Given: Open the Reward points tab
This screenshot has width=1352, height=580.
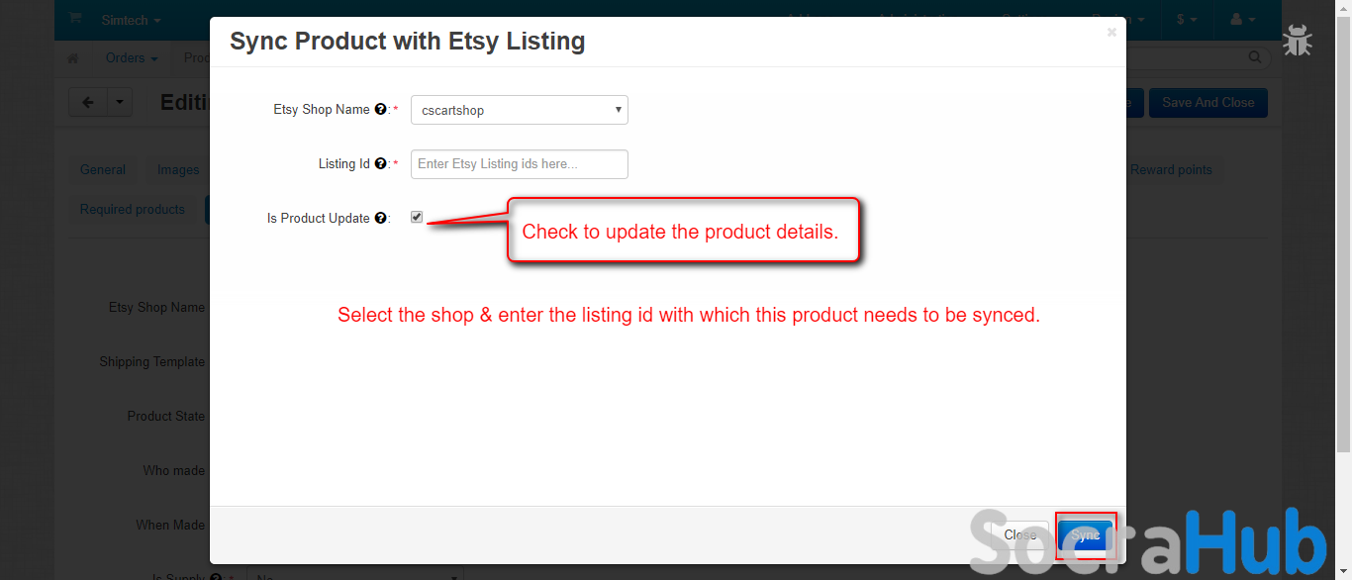Looking at the screenshot, I should pos(1171,169).
